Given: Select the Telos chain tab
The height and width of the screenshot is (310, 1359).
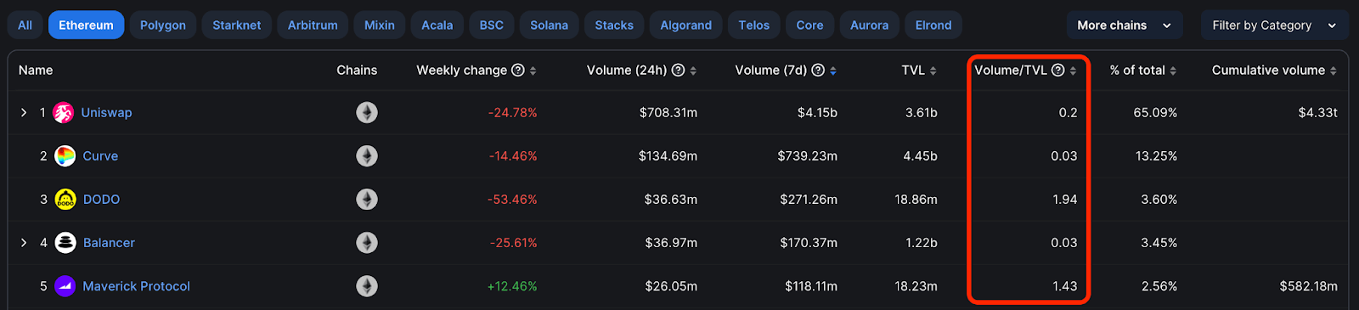Looking at the screenshot, I should (x=754, y=25).
